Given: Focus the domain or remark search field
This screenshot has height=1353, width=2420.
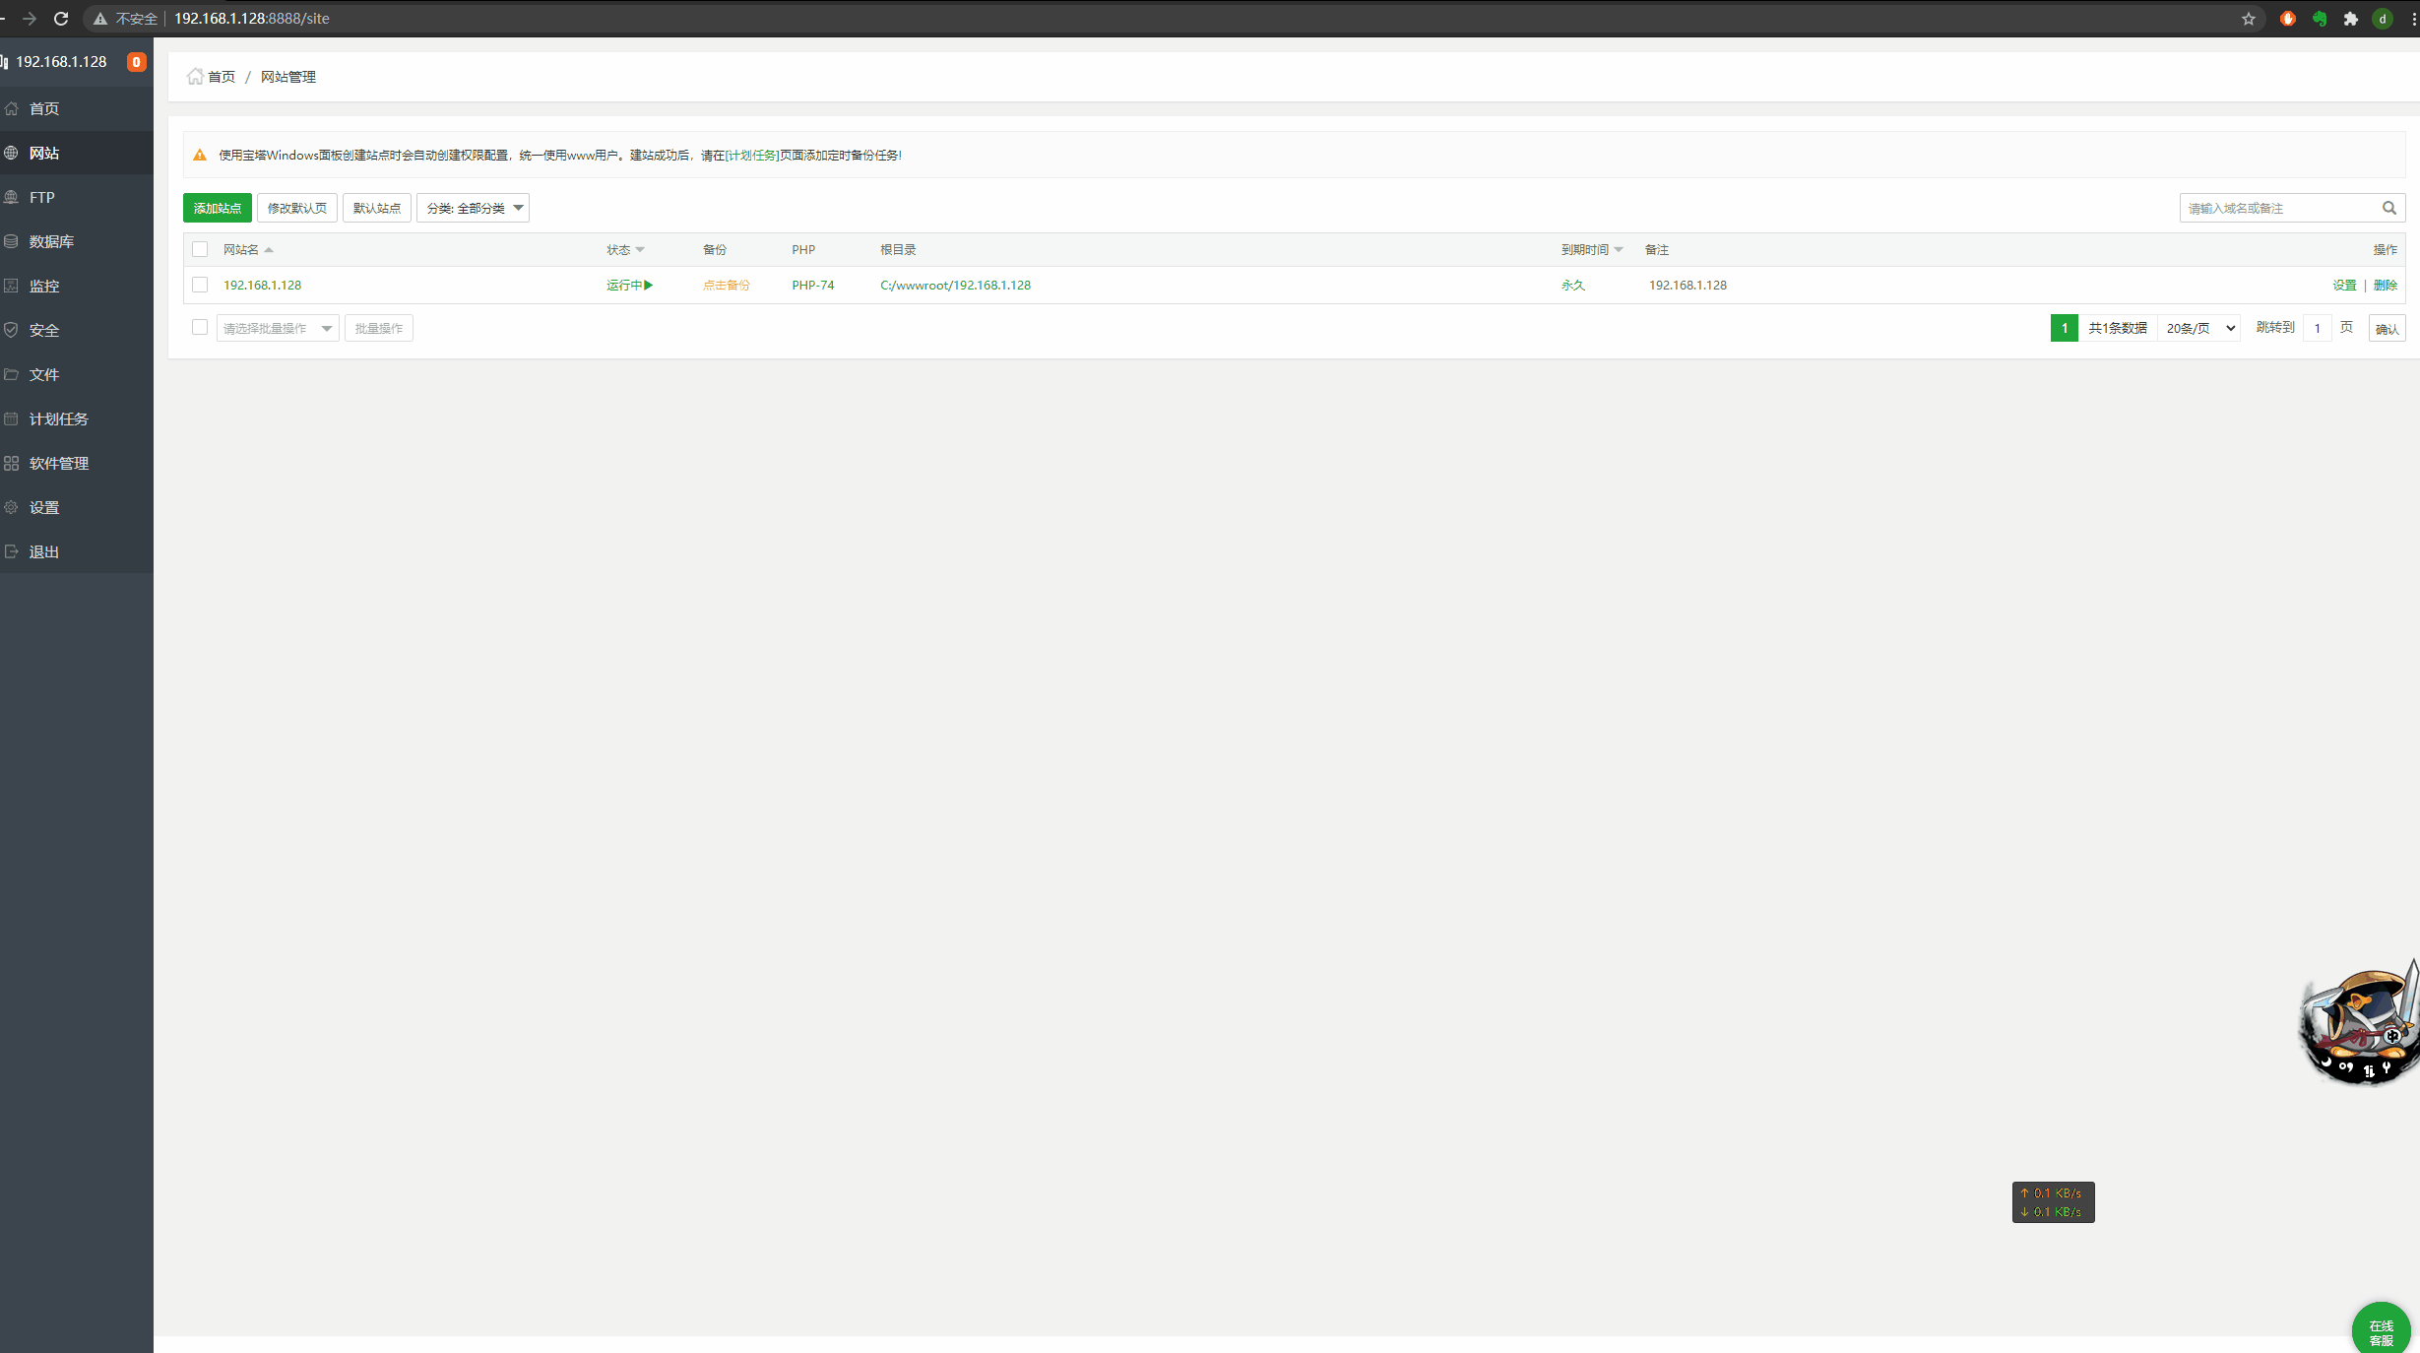Looking at the screenshot, I should point(2278,208).
